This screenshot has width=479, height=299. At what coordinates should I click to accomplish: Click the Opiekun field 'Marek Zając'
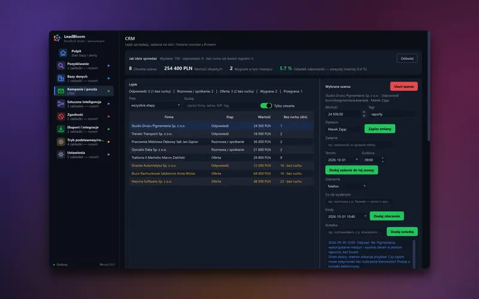tap(343, 129)
